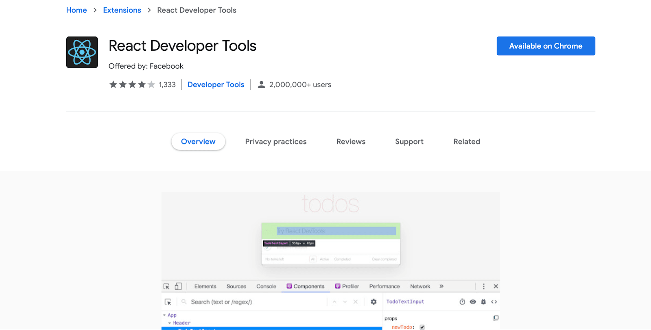Click the TodoTextInput component name label
Image resolution: width=651 pixels, height=330 pixels.
tap(405, 302)
